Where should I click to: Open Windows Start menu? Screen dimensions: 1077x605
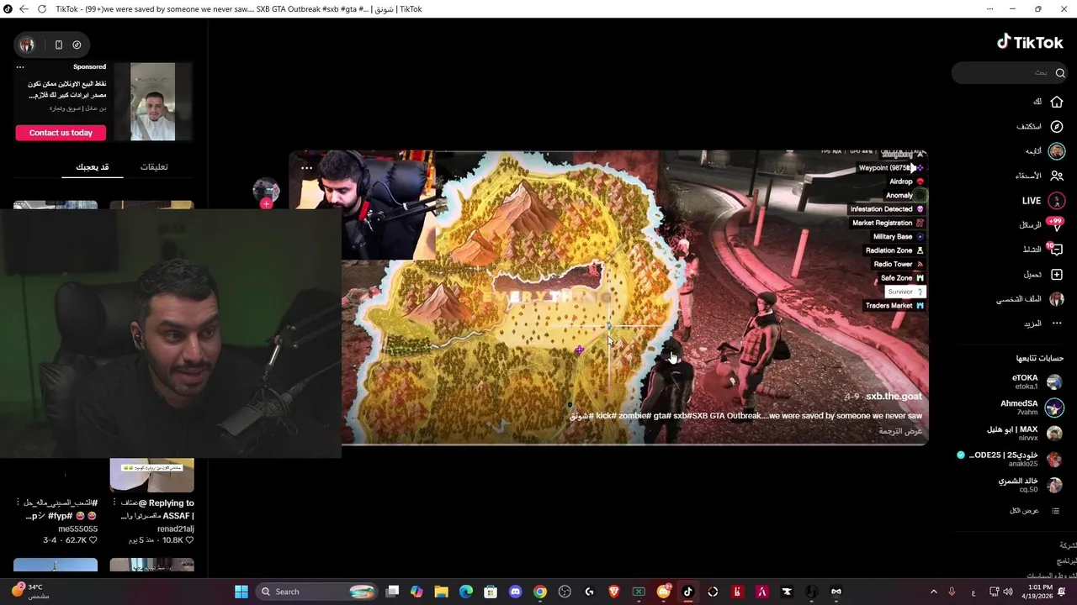(241, 592)
